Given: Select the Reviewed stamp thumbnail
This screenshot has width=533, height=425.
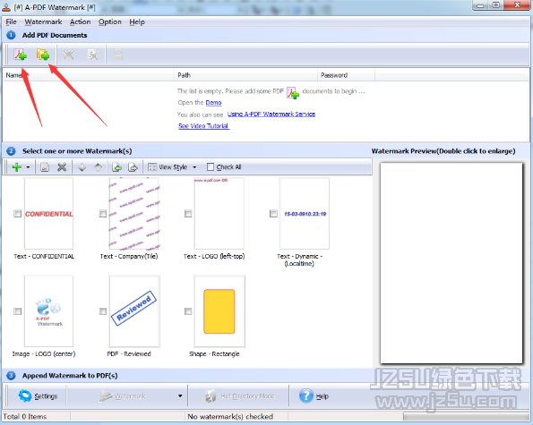Looking at the screenshot, I should (134, 311).
